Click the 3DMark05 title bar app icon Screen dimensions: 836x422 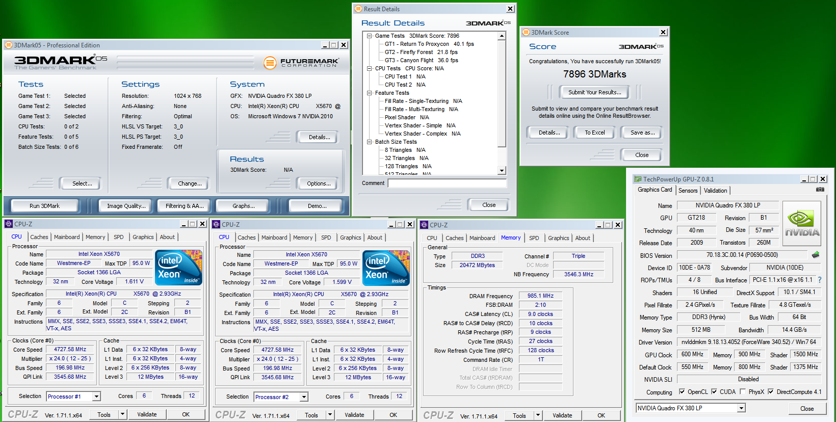pos(9,45)
